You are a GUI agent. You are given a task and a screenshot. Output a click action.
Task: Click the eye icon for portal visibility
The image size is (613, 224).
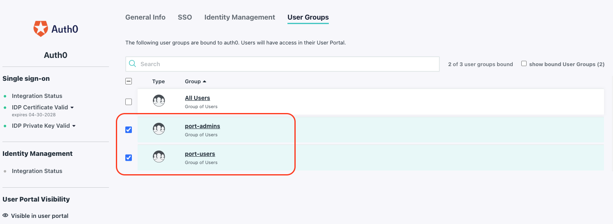(x=5, y=215)
